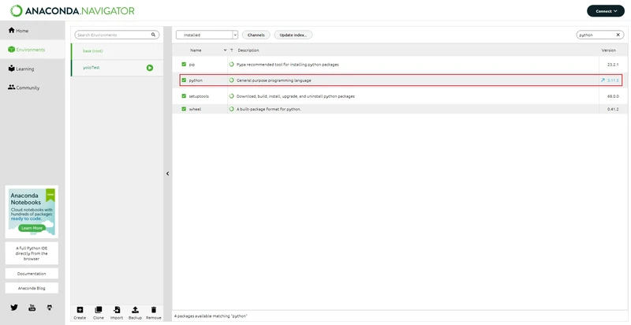Open the Installed packages filter dropdown
631x325 pixels.
click(x=207, y=35)
